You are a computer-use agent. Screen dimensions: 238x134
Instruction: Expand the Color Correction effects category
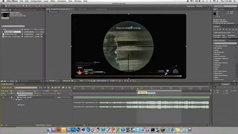(x=214, y=57)
